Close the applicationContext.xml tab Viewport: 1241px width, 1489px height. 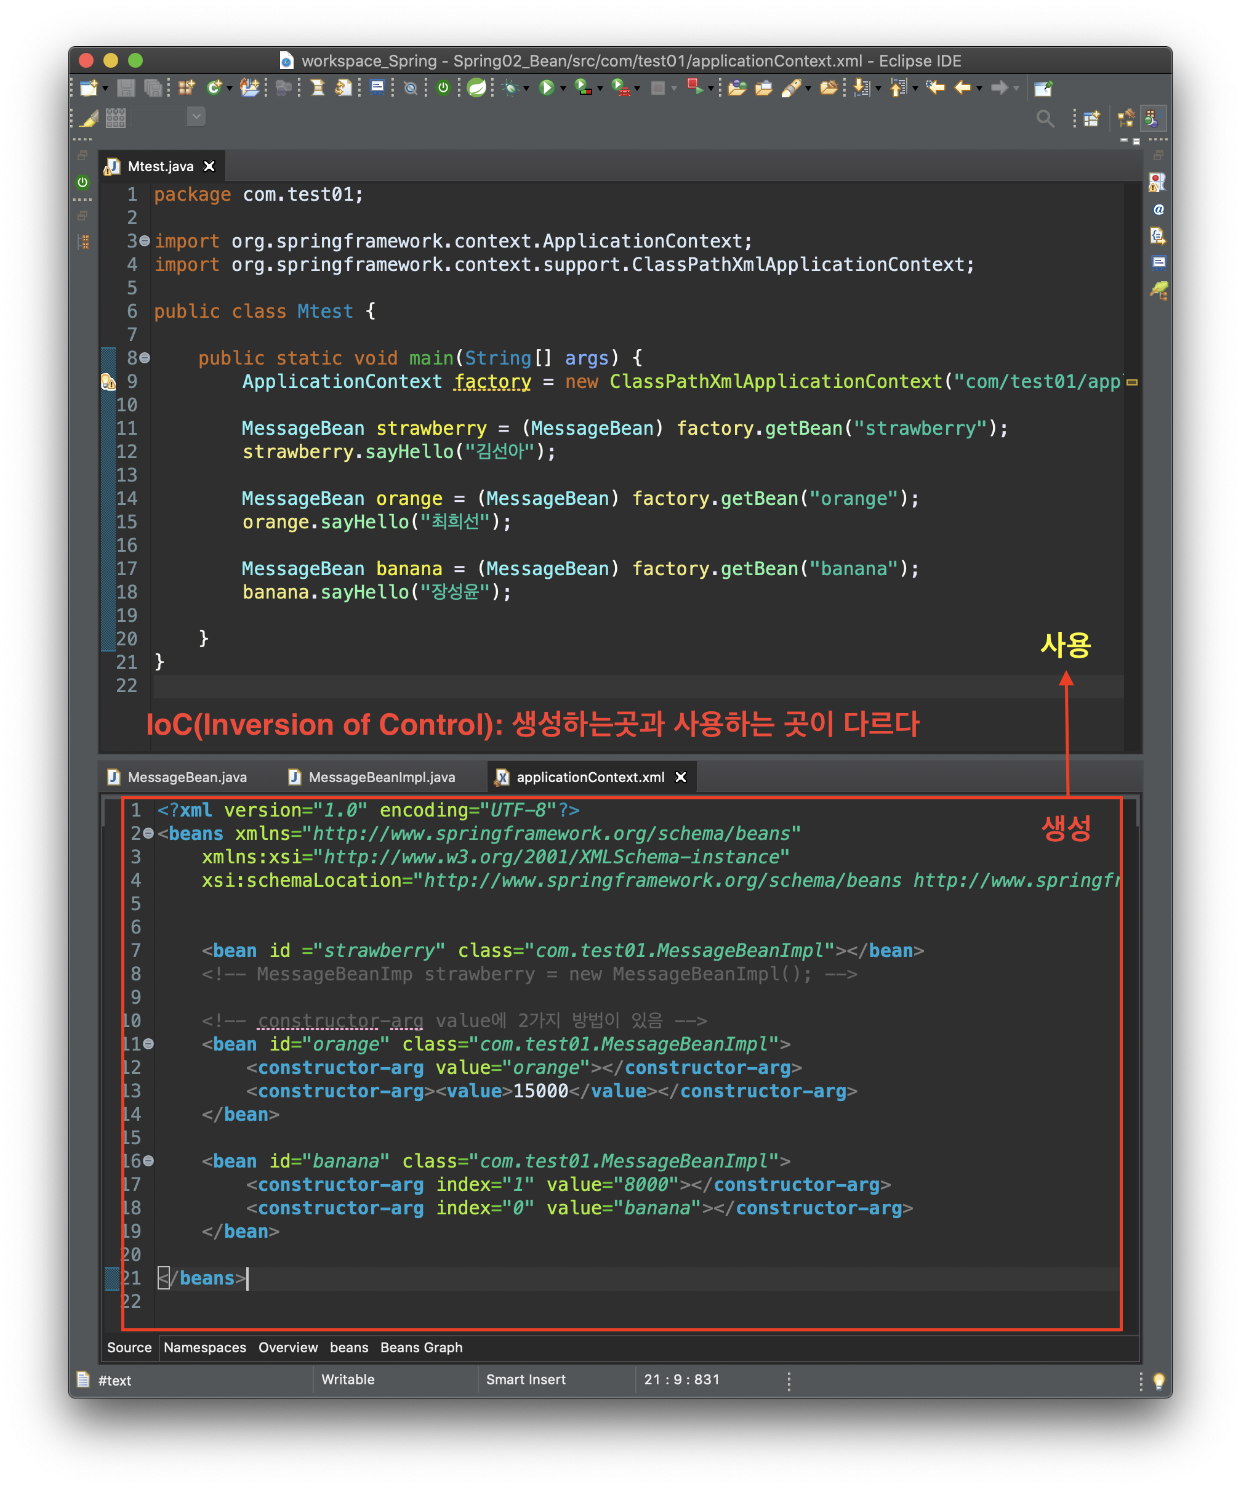click(680, 777)
